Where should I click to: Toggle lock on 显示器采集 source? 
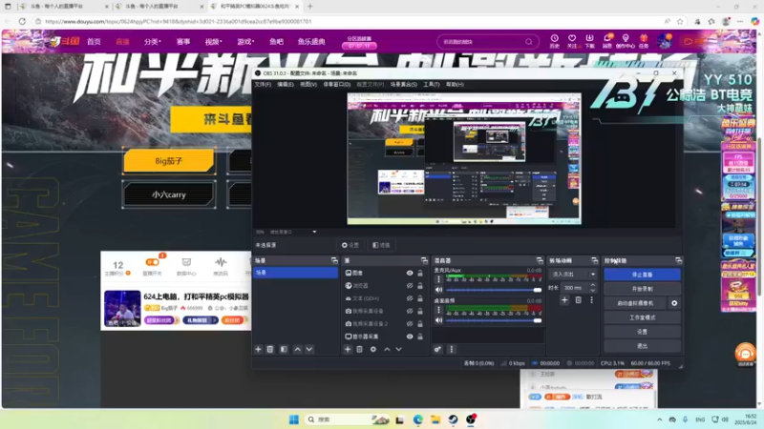coord(420,337)
